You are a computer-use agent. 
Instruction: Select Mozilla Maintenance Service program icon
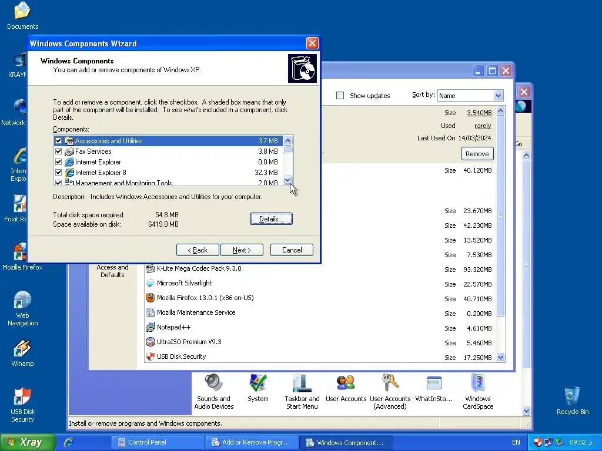click(150, 312)
